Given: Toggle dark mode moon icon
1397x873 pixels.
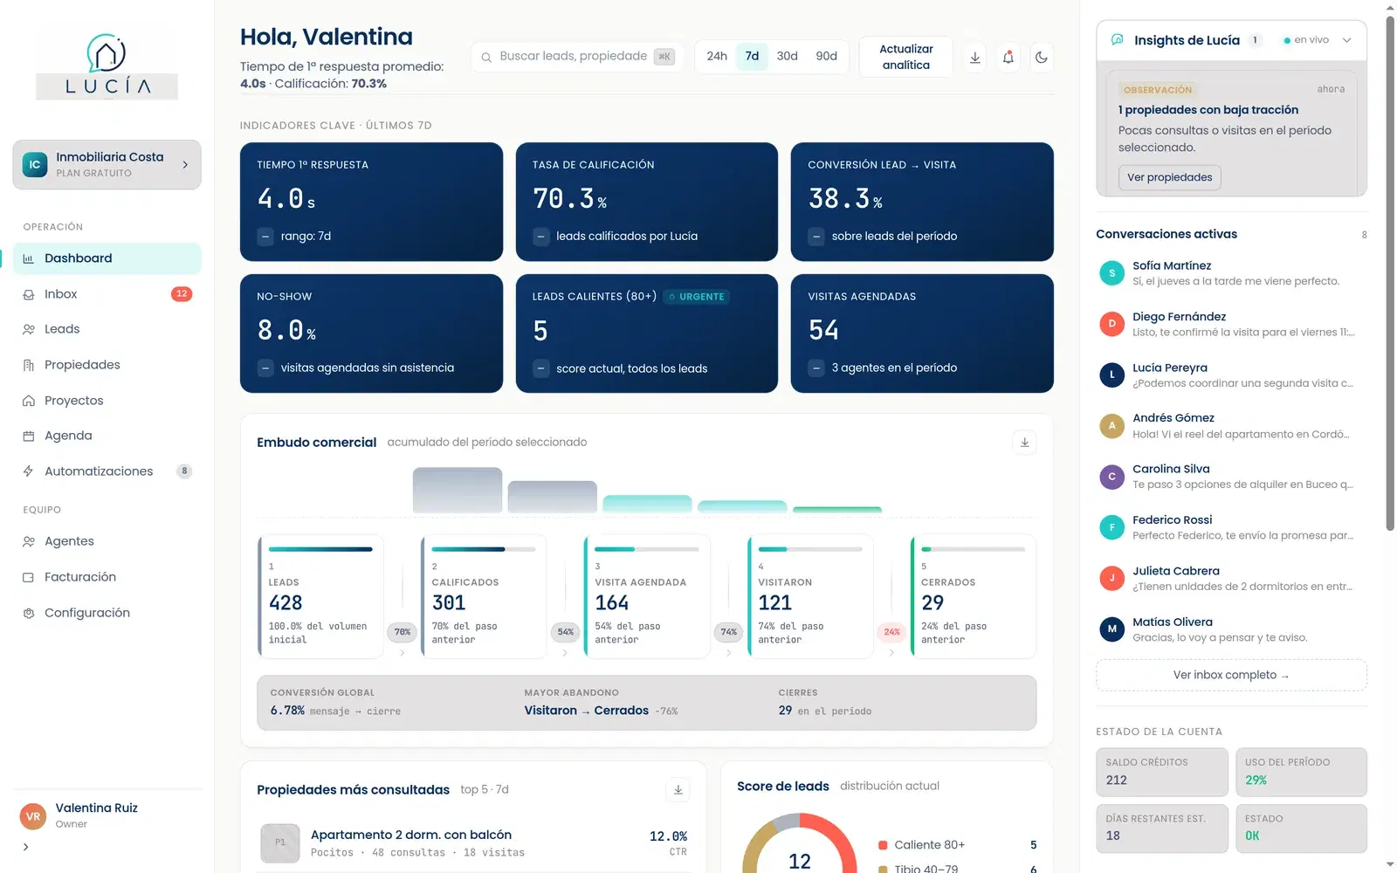Looking at the screenshot, I should (x=1042, y=58).
